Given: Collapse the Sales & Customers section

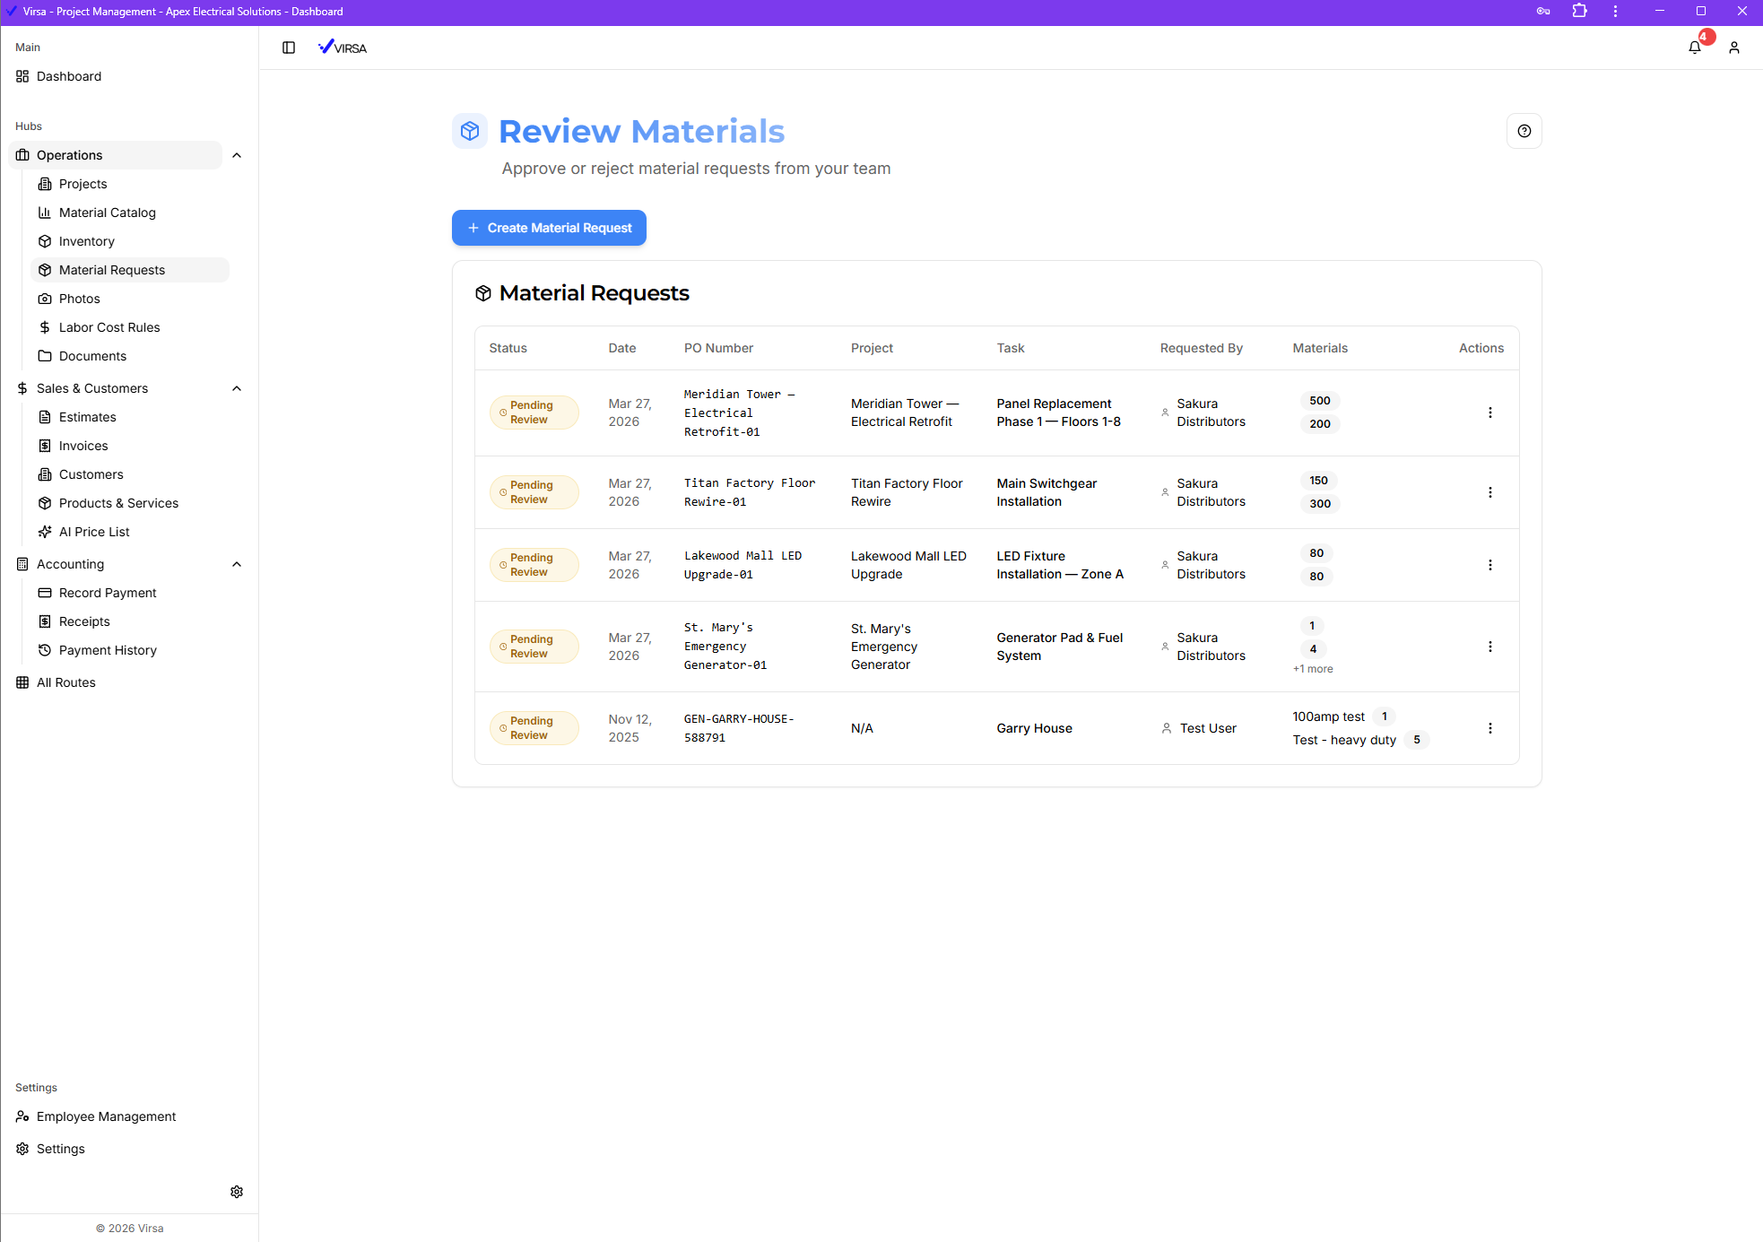Looking at the screenshot, I should pos(237,388).
